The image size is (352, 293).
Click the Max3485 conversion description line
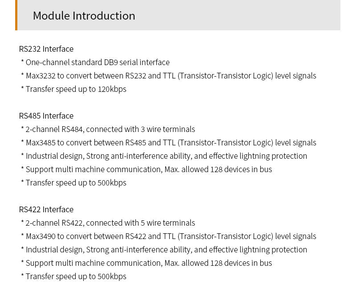(168, 143)
